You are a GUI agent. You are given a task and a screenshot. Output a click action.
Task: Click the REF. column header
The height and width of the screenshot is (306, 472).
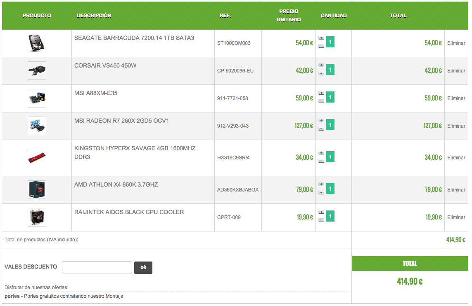225,15
